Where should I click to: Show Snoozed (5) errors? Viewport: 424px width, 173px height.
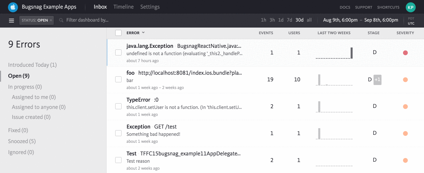click(22, 141)
